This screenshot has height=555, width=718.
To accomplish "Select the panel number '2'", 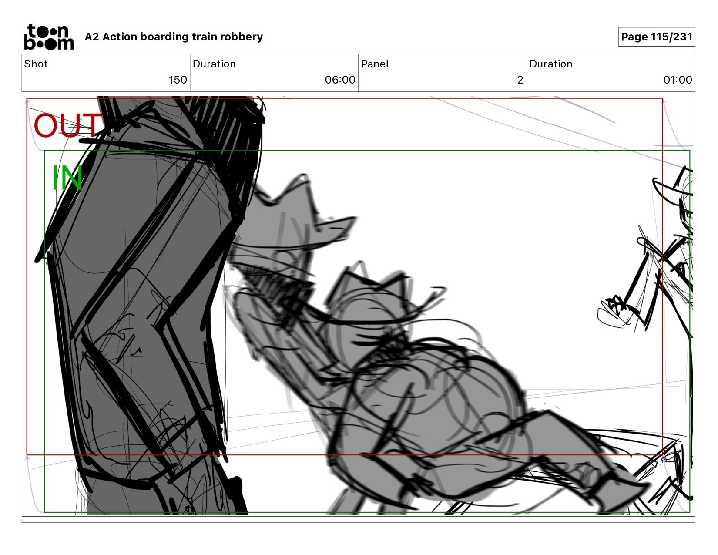I will click(520, 80).
